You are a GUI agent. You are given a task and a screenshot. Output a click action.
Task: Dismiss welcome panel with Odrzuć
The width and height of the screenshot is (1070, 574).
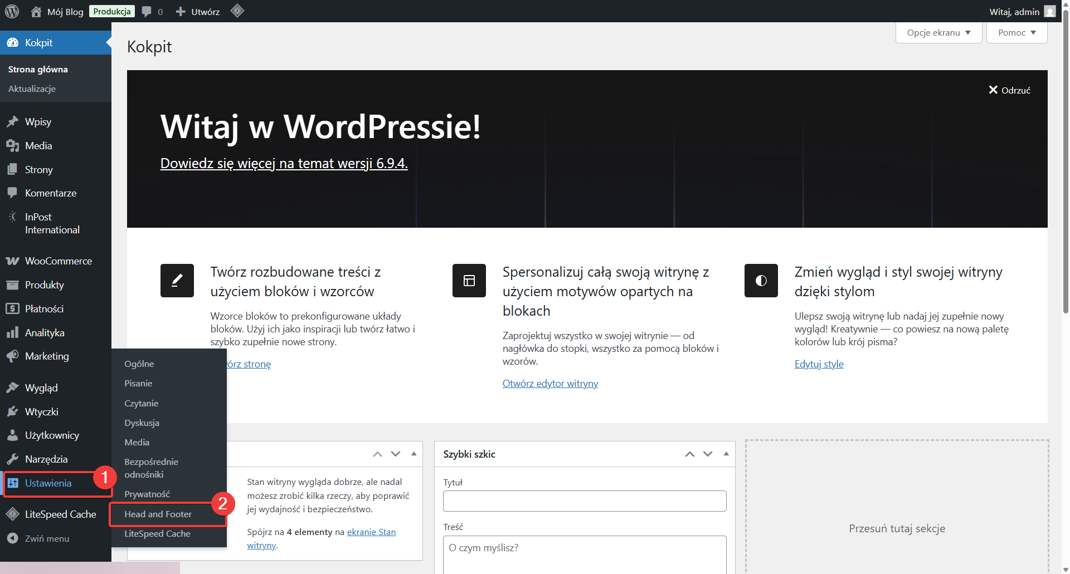(x=1009, y=90)
